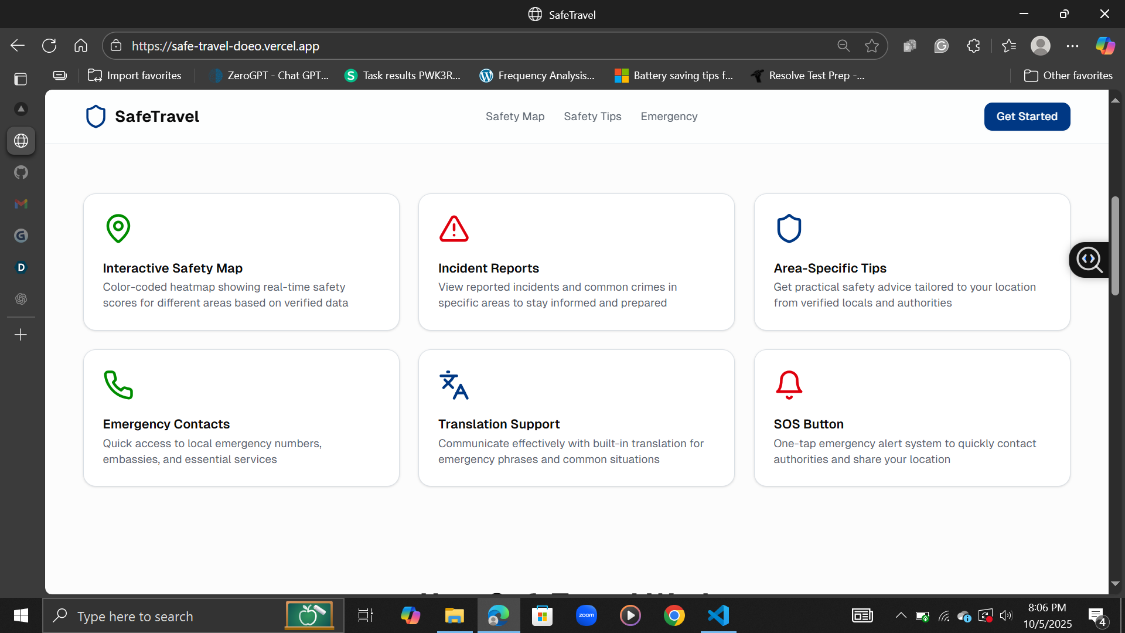Open GitHub from the browser sidebar
Image resolution: width=1125 pixels, height=633 pixels.
(21, 172)
